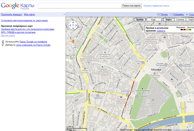Image resolution: width=194 pixels, height=131 pixels.
Task: Click the zoom slider handle
Action: [73, 54]
